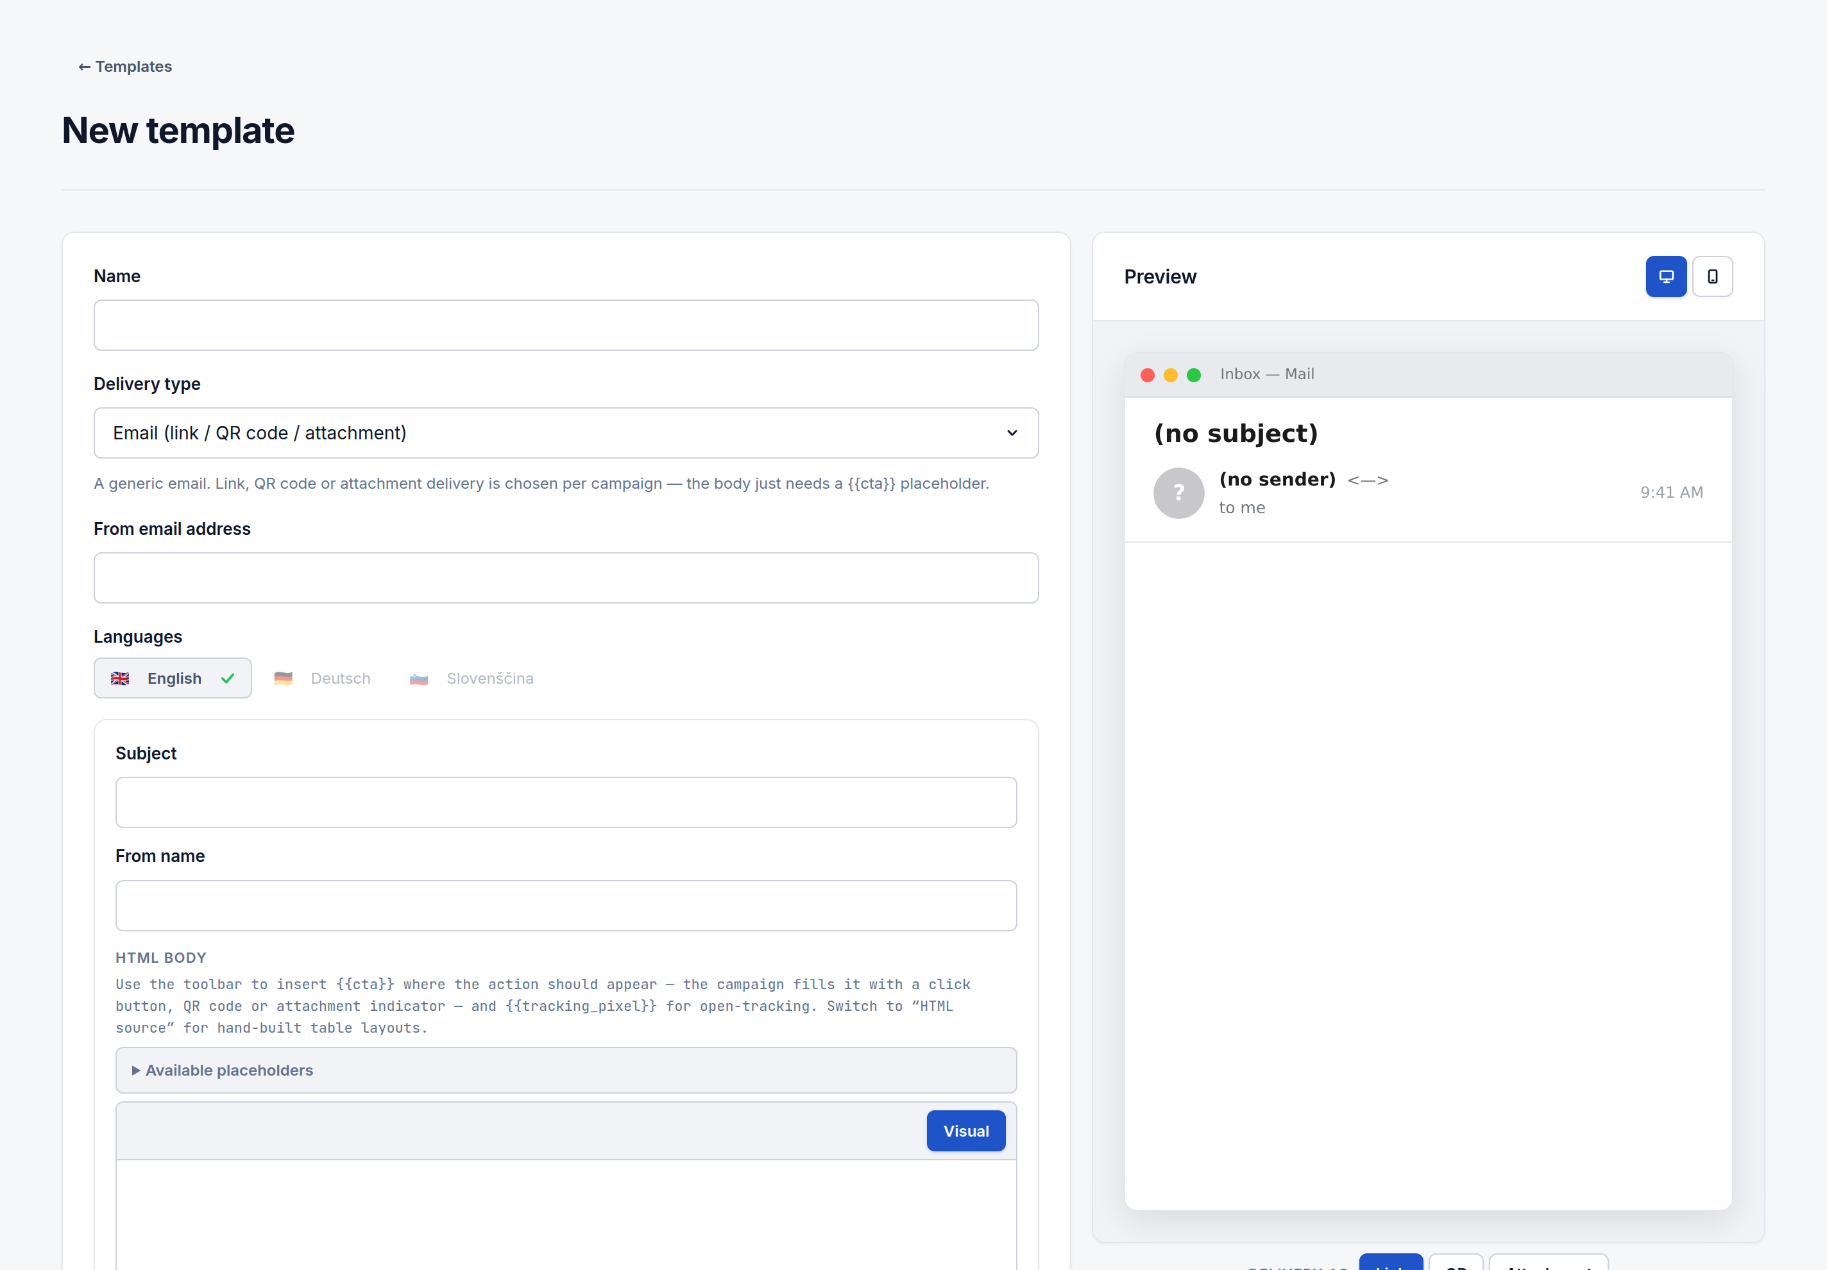The width and height of the screenshot is (1827, 1270).
Task: Enable the Deutsch language
Action: pos(322,678)
